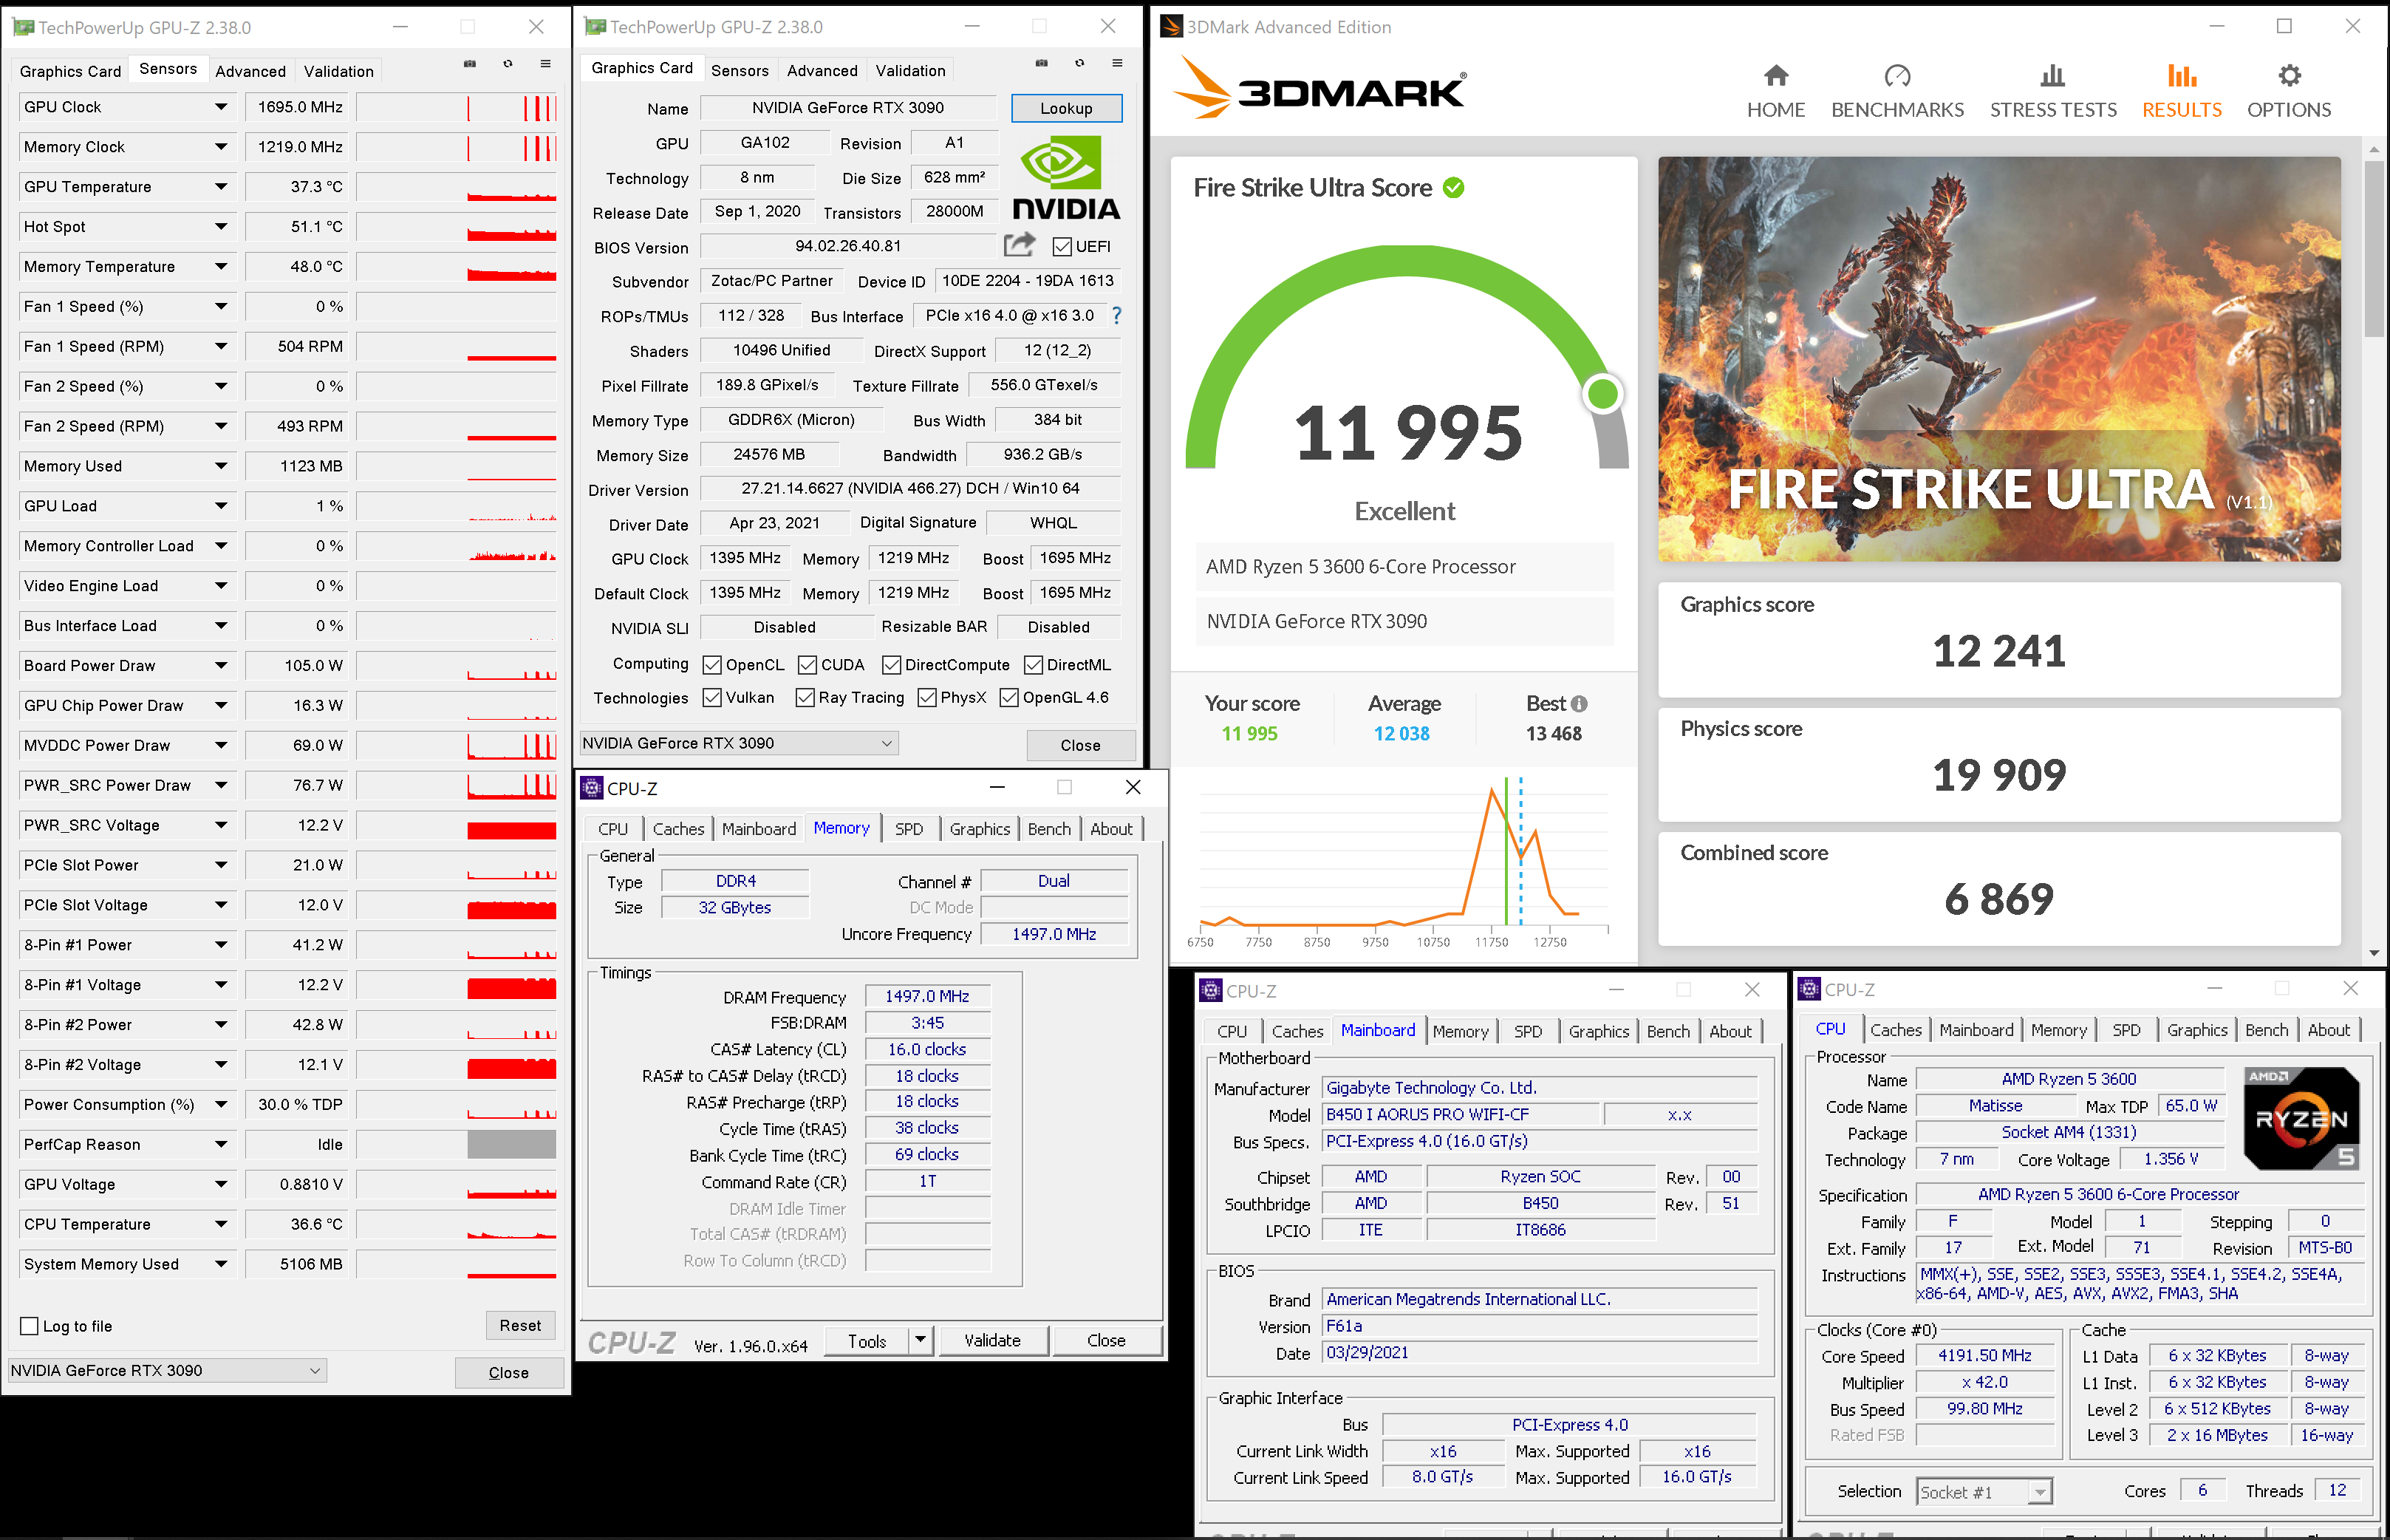
Task: Toggle the UEFI checkbox
Action: (1062, 246)
